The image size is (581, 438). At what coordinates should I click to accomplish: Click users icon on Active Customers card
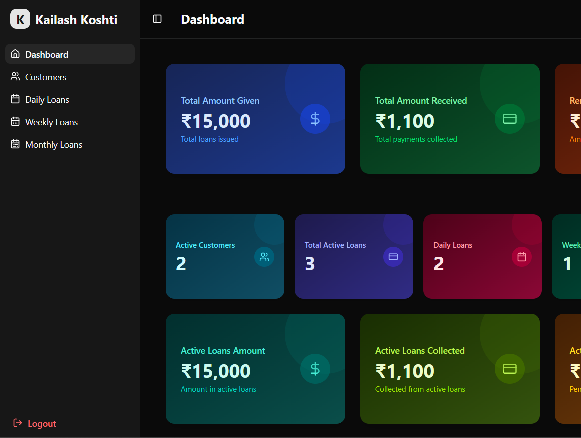[x=264, y=257]
